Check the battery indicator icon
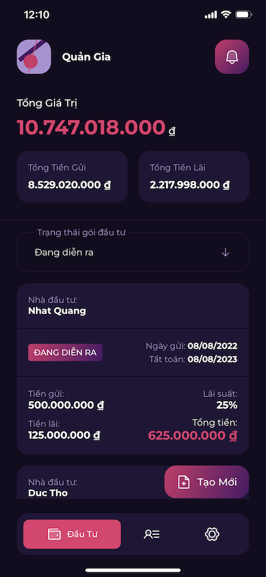266x577 pixels. [x=243, y=15]
